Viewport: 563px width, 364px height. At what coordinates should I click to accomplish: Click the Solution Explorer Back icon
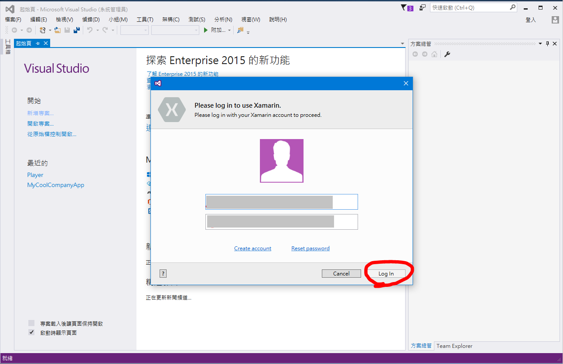pos(415,54)
